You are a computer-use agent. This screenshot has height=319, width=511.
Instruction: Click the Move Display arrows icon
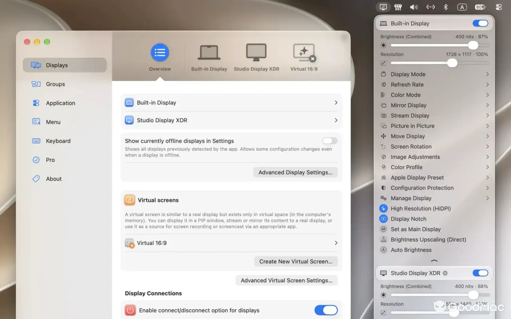[x=384, y=136]
